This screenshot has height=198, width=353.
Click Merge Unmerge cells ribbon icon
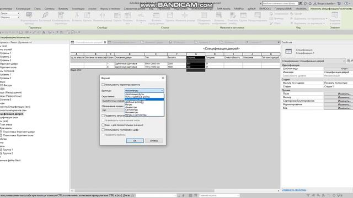pos(204,15)
